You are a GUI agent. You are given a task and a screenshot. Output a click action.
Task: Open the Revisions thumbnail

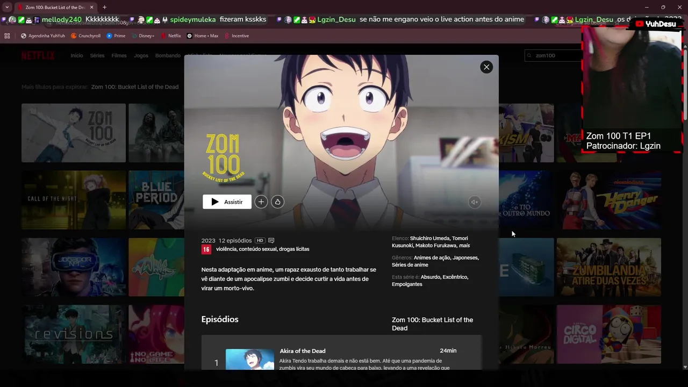pos(74,334)
